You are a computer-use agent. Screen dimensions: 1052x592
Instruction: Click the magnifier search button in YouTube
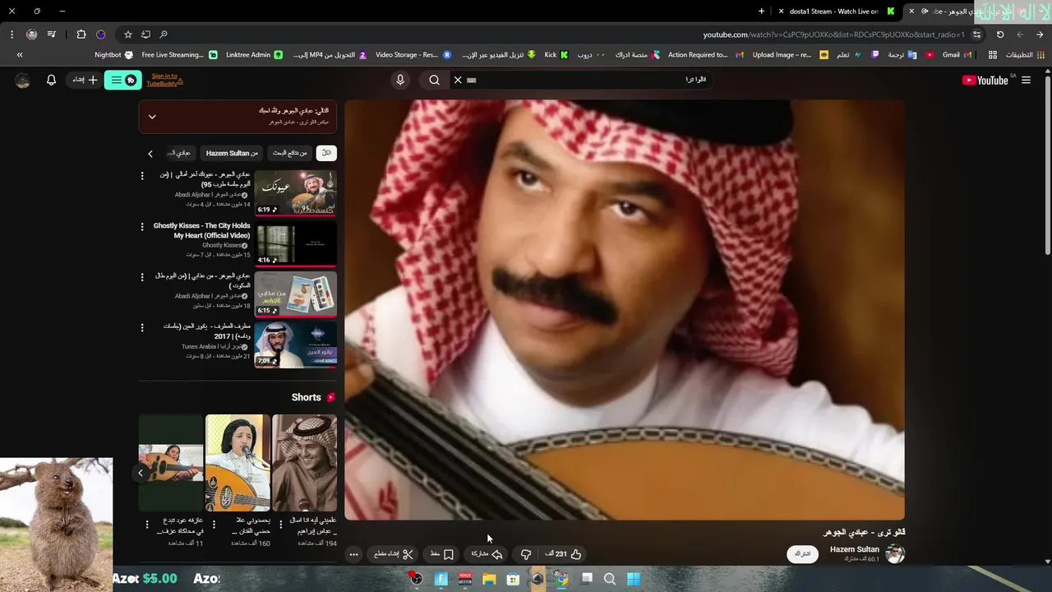pyautogui.click(x=434, y=80)
